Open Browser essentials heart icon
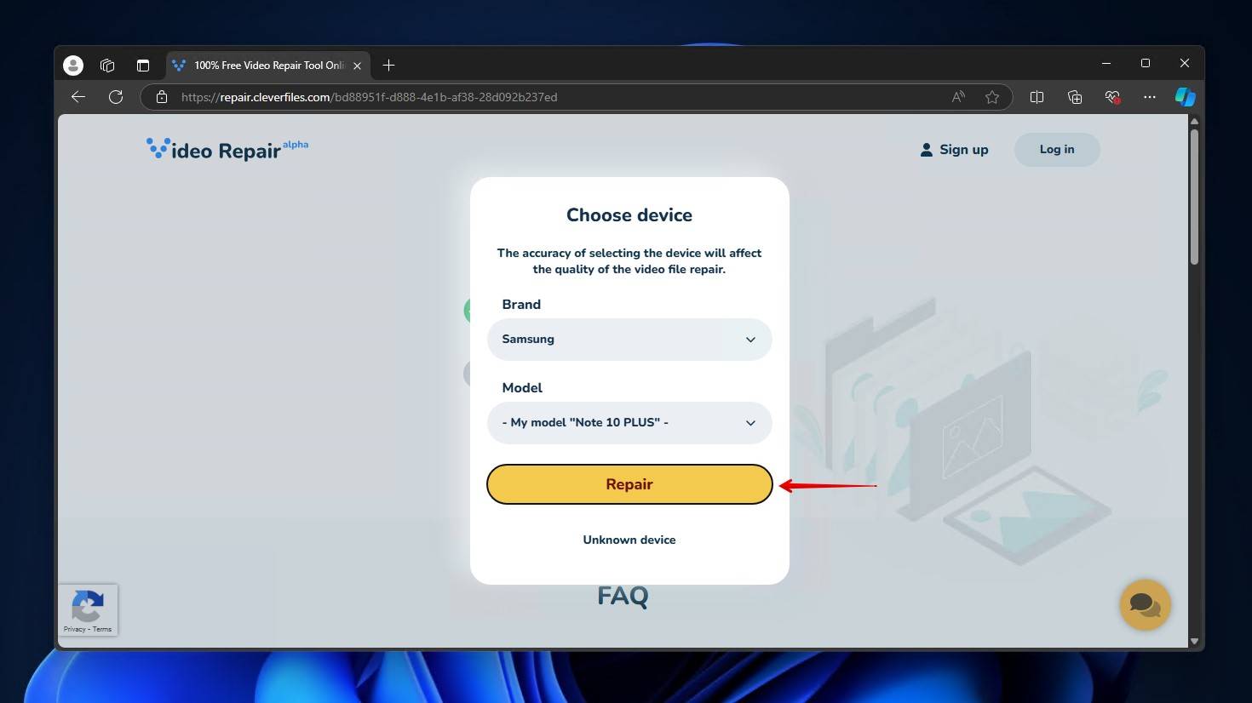Screen dimensions: 1252x703 (1112, 97)
